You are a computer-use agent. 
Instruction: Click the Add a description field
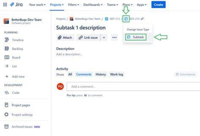point(69,54)
